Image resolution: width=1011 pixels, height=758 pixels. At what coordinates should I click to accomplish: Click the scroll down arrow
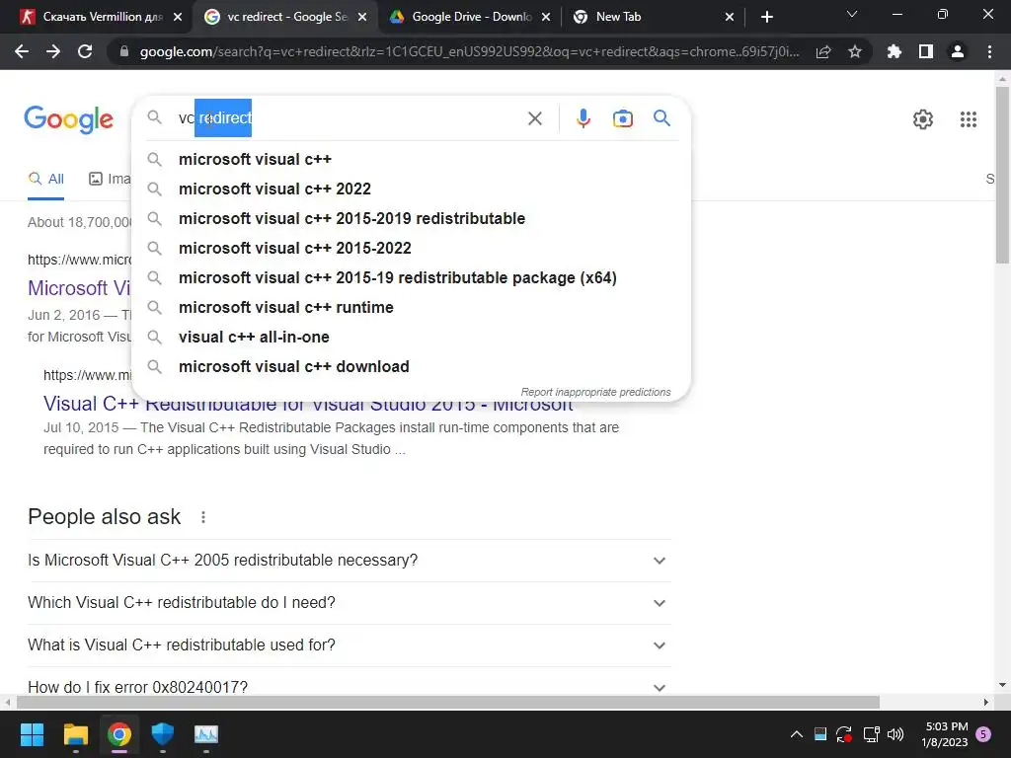(1003, 685)
